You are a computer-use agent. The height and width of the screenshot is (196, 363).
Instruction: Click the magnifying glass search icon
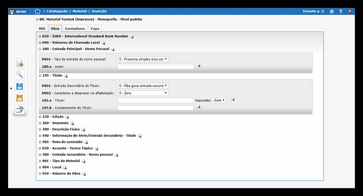20,75
